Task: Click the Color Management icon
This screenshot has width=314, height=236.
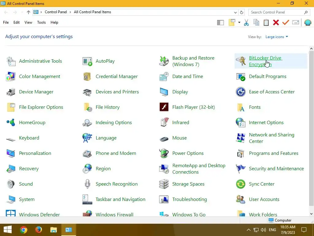Action: pyautogui.click(x=11, y=77)
